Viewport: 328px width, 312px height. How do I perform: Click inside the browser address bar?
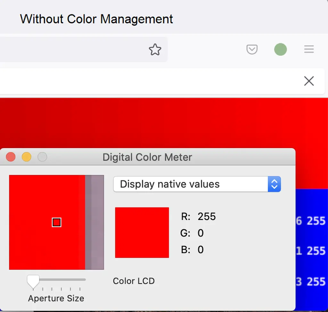[x=74, y=50]
